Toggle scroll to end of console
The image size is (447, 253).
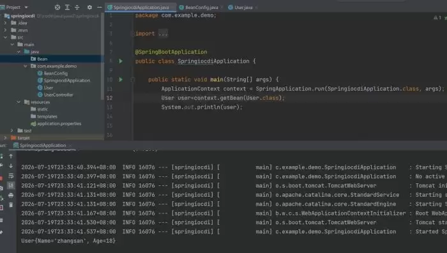11,185
